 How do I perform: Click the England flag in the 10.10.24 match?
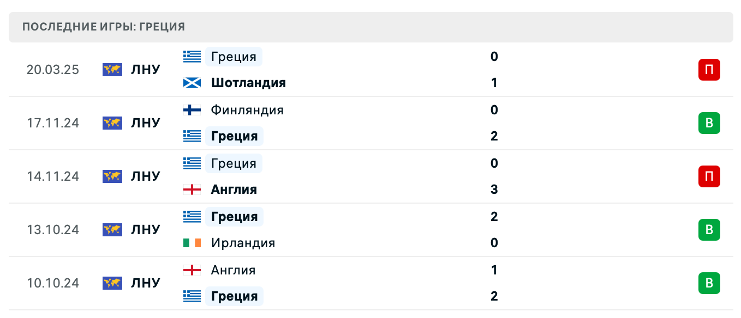pos(192,270)
